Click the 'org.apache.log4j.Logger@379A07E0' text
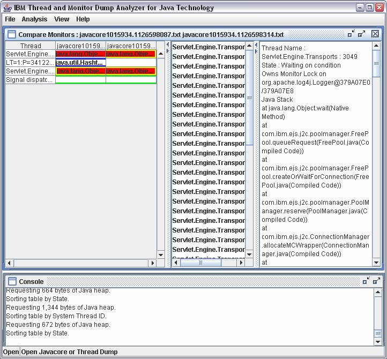 316,83
